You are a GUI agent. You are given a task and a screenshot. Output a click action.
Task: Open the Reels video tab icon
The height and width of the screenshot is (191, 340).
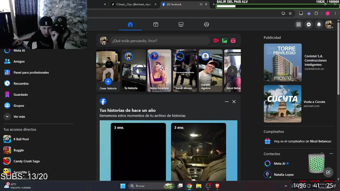[x=156, y=24]
